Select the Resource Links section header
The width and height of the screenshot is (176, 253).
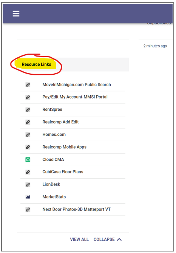(x=37, y=64)
